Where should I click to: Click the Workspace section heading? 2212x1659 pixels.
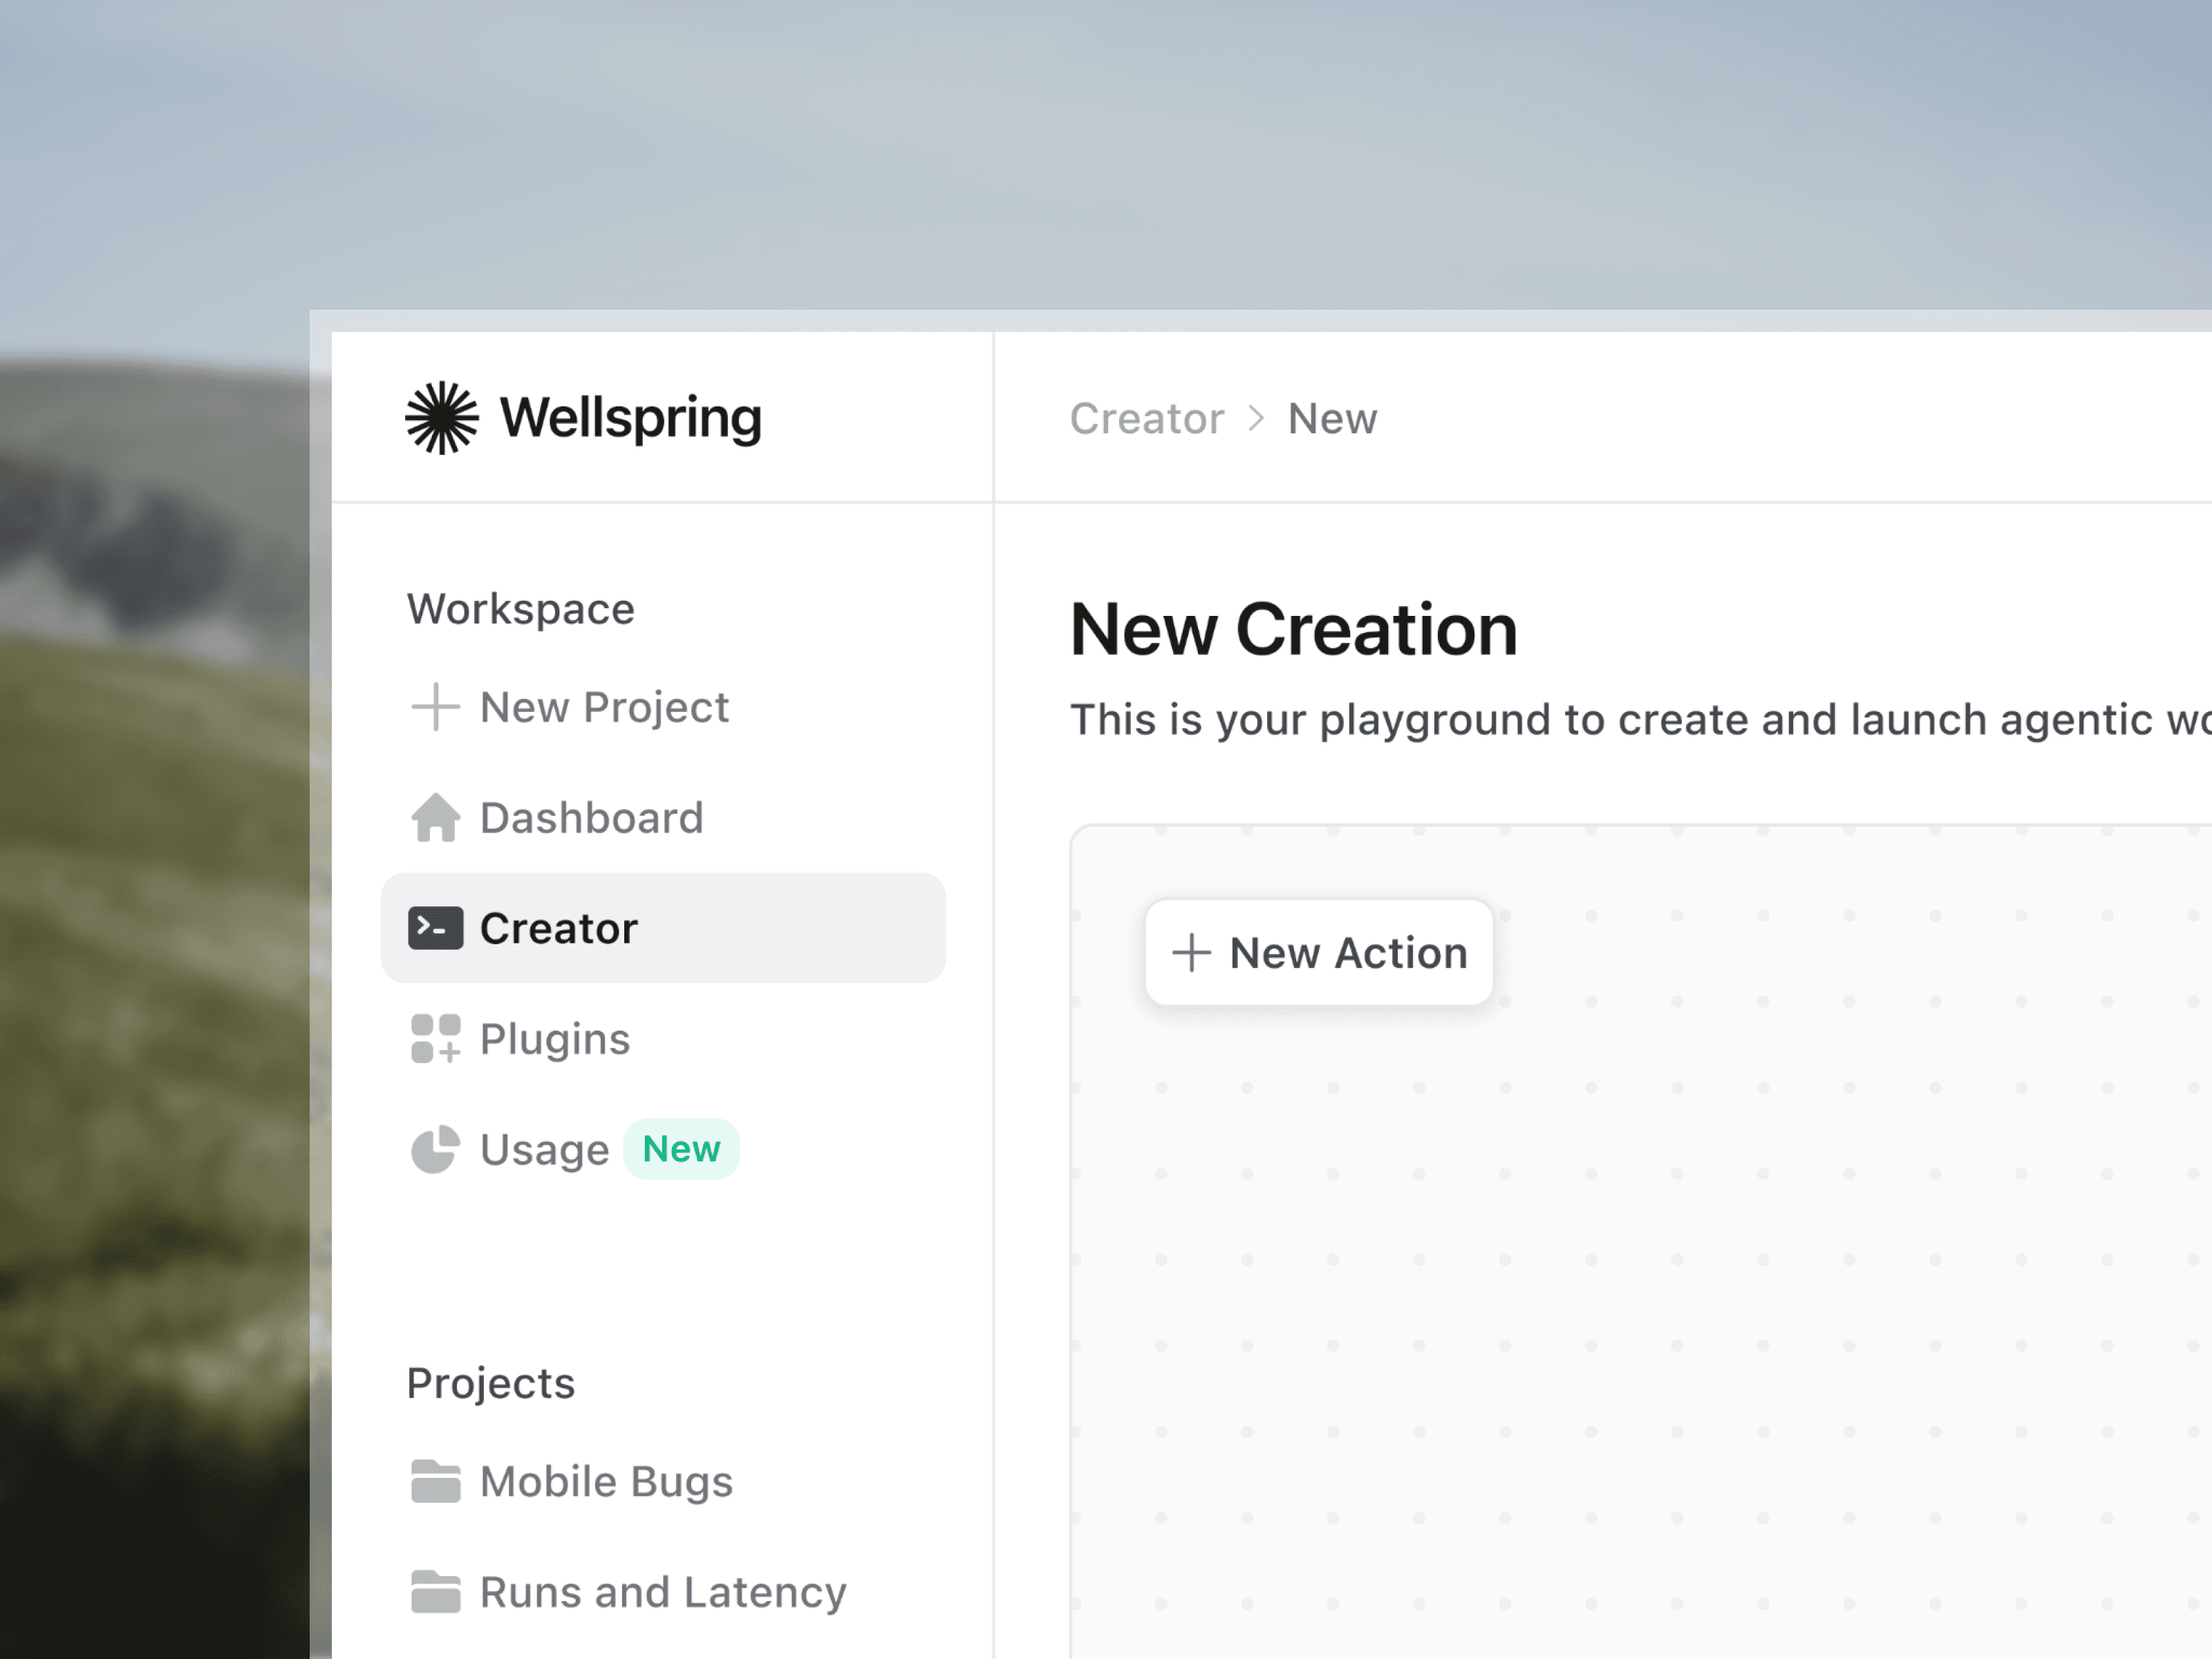tap(520, 609)
